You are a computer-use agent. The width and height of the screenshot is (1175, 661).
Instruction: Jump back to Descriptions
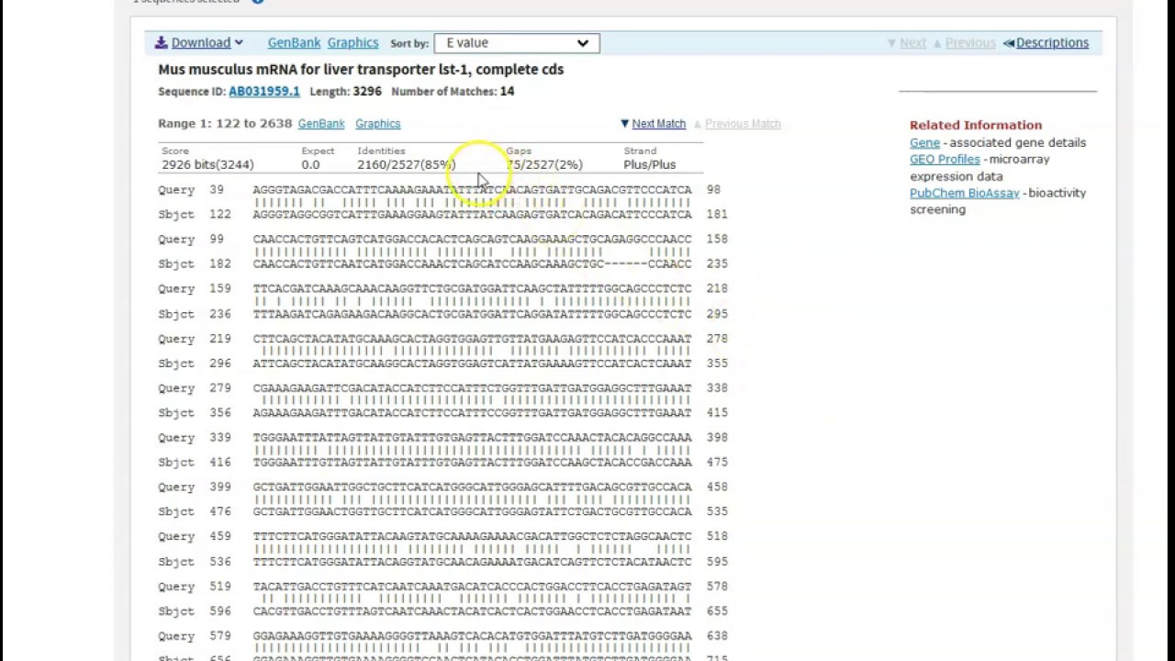(1052, 42)
